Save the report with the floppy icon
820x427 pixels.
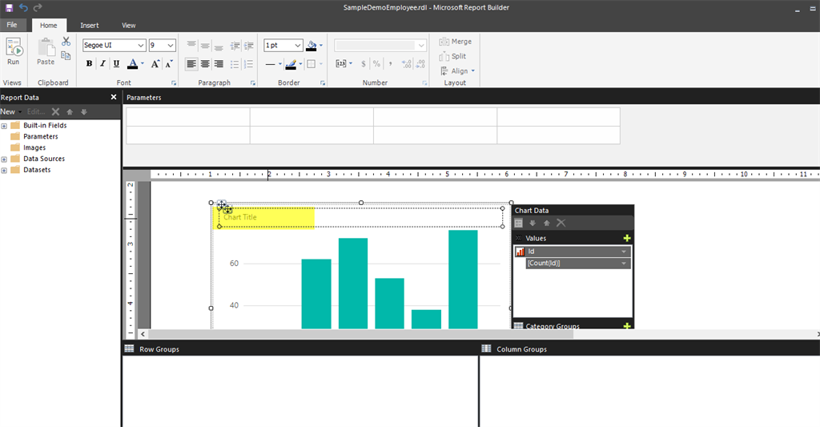(9, 7)
